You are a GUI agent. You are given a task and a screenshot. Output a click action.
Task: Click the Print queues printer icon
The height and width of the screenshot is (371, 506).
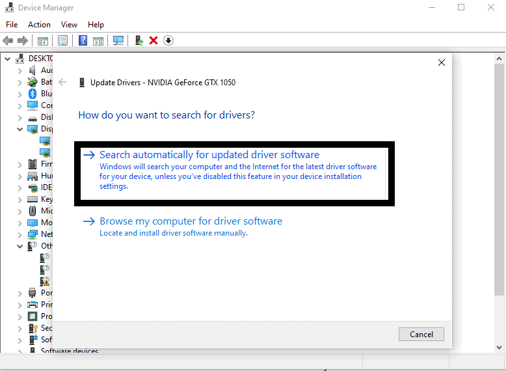click(x=33, y=305)
